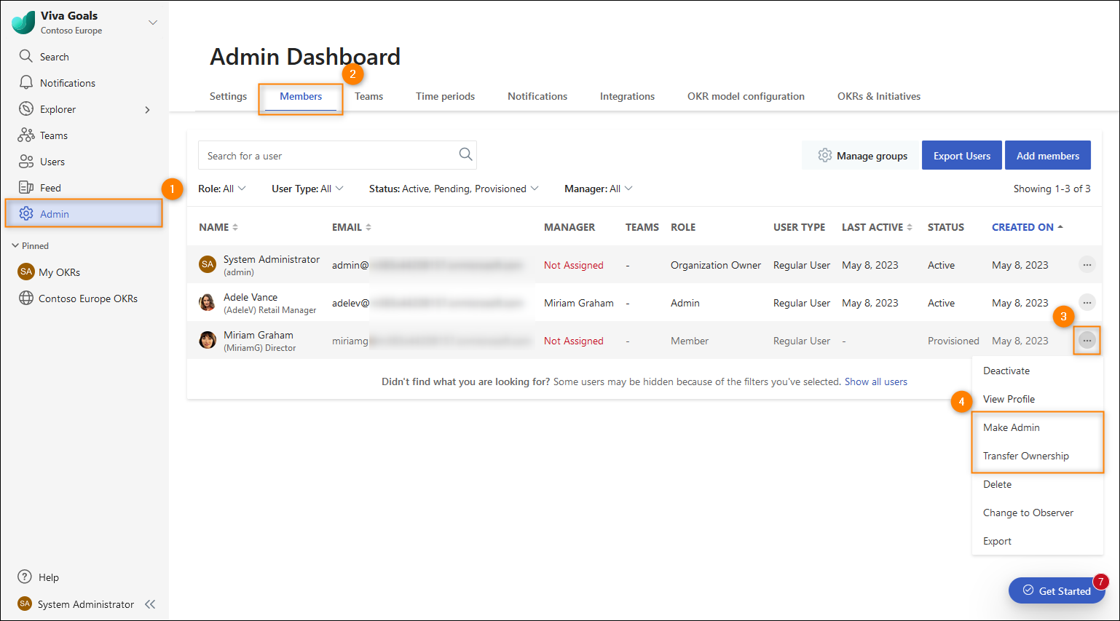
Task: Click the Add members button
Action: tap(1048, 155)
